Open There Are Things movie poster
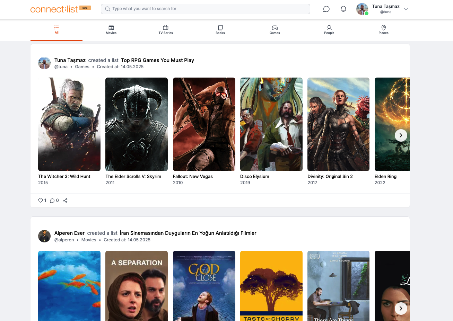453x321 pixels. 339,286
